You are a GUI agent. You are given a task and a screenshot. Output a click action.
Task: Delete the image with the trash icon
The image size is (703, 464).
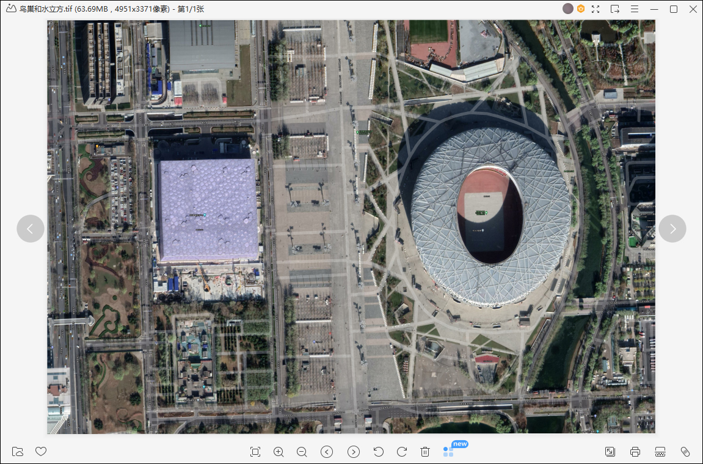(x=425, y=452)
